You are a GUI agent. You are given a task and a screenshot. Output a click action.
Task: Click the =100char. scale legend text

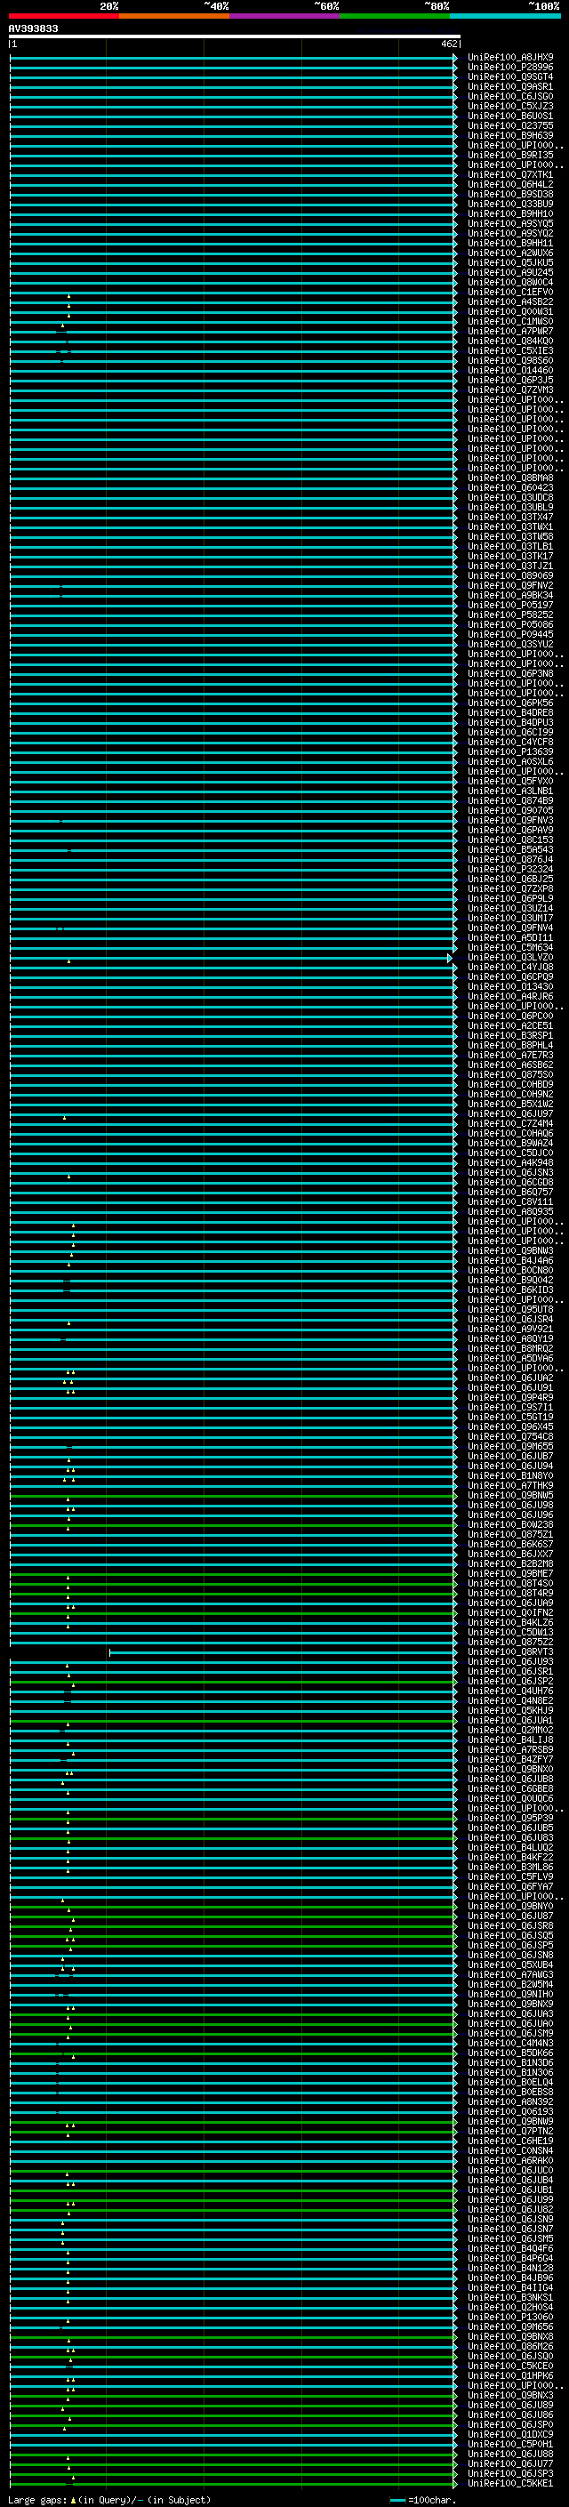point(431,2499)
